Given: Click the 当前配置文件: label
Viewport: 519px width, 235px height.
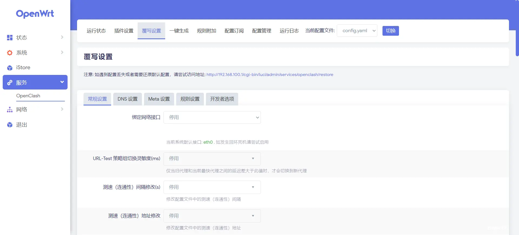Looking at the screenshot, I should coord(320,31).
